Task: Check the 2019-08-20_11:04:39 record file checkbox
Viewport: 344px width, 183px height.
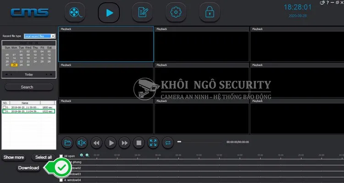Action: pos(4,112)
